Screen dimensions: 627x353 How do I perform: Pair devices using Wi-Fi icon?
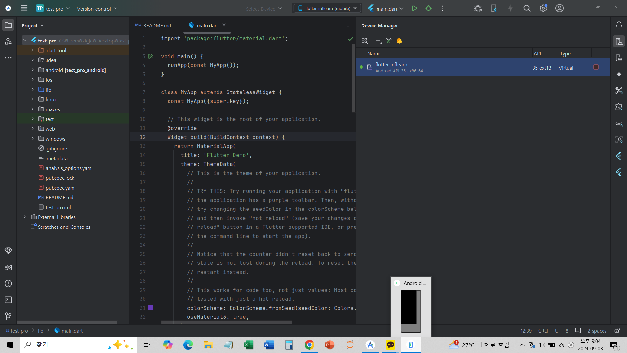(389, 41)
